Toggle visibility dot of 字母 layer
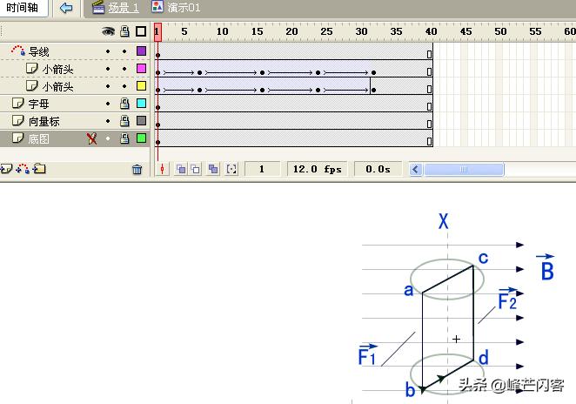Screen dimensions: 576x404 pos(108,104)
